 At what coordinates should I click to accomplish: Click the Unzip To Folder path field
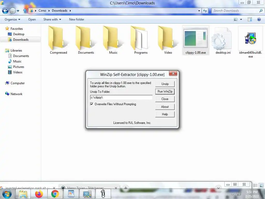tap(121, 97)
